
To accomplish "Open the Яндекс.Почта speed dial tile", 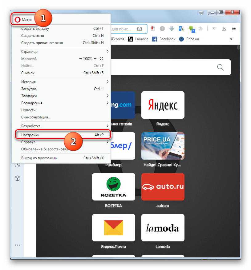I will coord(114,228).
